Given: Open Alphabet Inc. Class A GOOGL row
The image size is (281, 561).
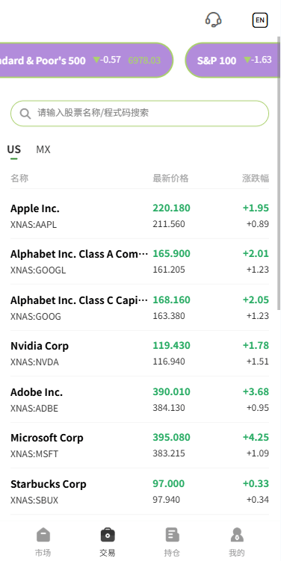Looking at the screenshot, I should 140,261.
